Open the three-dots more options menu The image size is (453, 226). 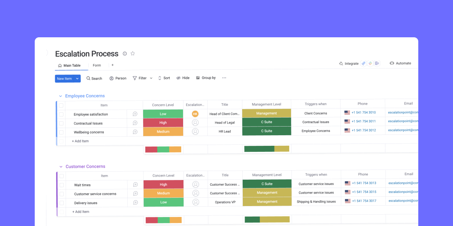pos(224,78)
